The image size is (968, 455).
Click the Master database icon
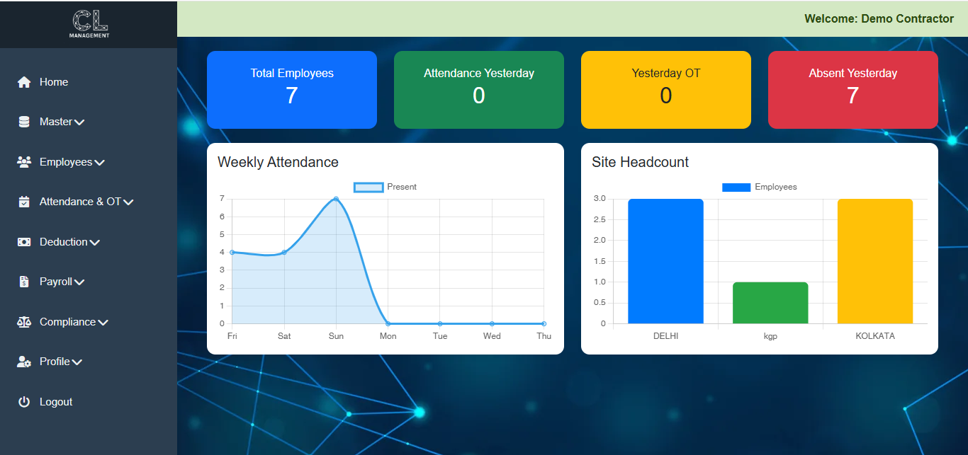pos(24,122)
